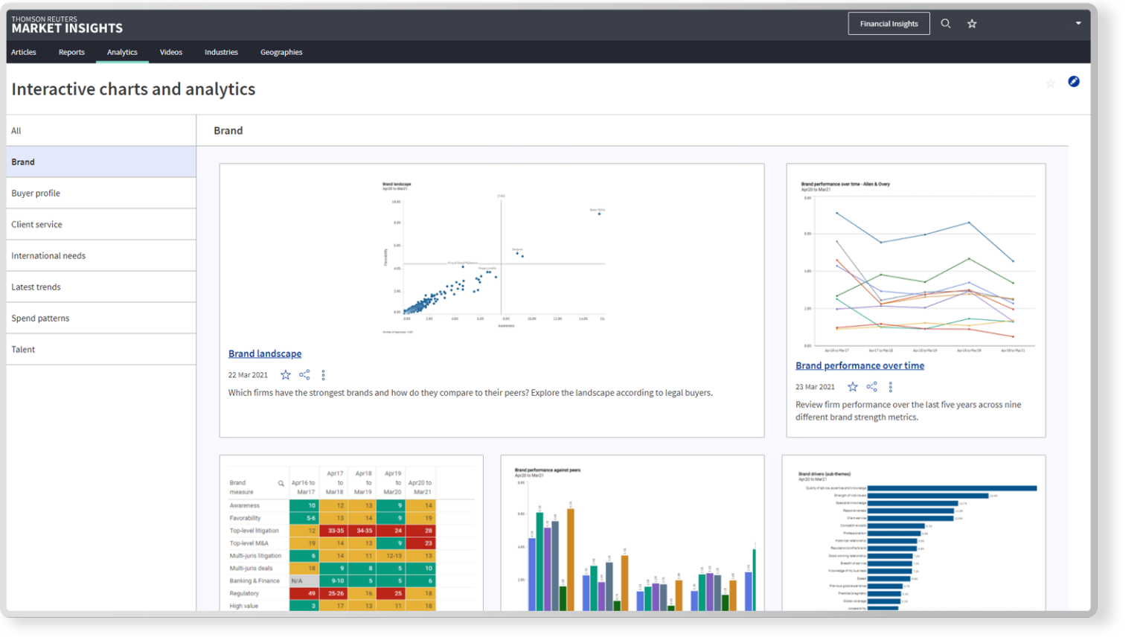This screenshot has width=1143, height=643.
Task: Expand the user dropdown arrow in header
Action: [1078, 23]
